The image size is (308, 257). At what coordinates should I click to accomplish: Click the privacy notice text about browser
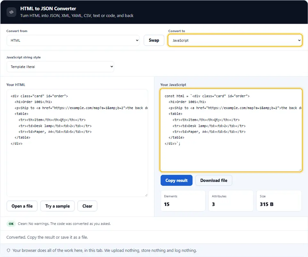105,251
